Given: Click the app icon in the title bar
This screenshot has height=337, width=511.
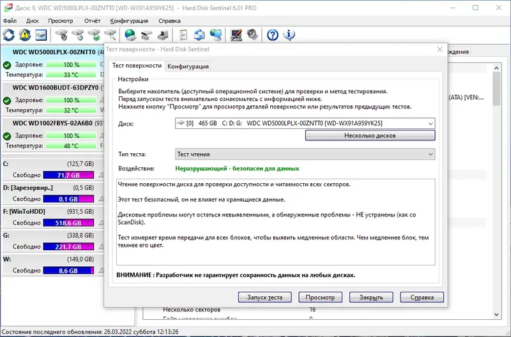Looking at the screenshot, I should (8, 8).
